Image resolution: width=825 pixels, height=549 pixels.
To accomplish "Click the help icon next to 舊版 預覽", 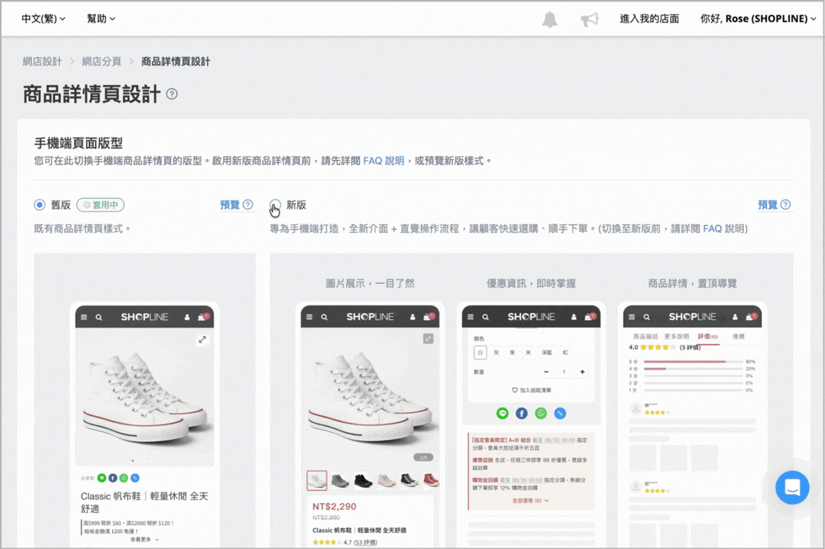I will [x=248, y=205].
